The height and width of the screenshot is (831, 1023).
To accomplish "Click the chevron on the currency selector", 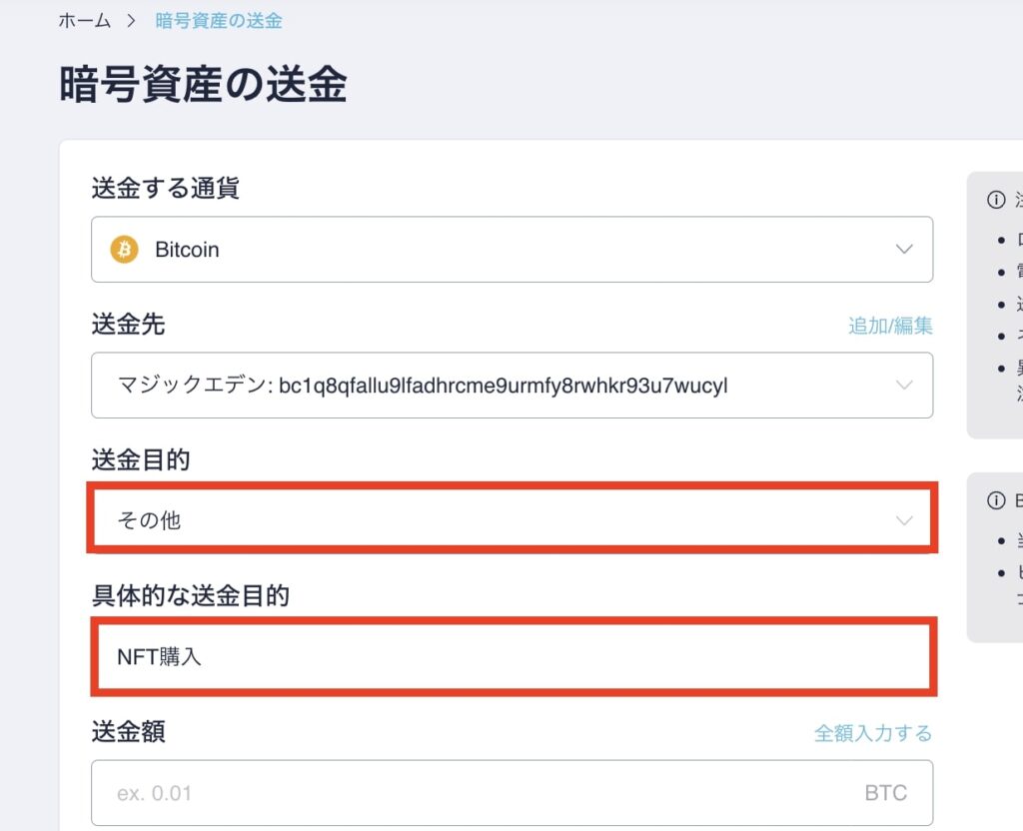I will pos(904,250).
